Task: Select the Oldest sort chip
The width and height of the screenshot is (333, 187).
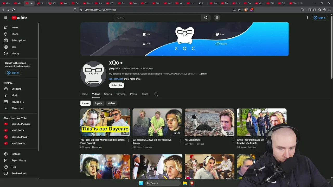Action: coord(111,103)
